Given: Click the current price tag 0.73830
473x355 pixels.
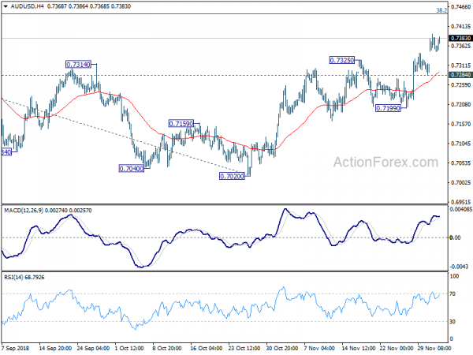Looking at the screenshot, I should click(x=460, y=38).
